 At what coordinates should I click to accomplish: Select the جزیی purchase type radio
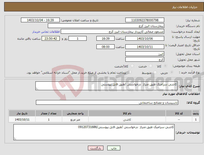172,72
